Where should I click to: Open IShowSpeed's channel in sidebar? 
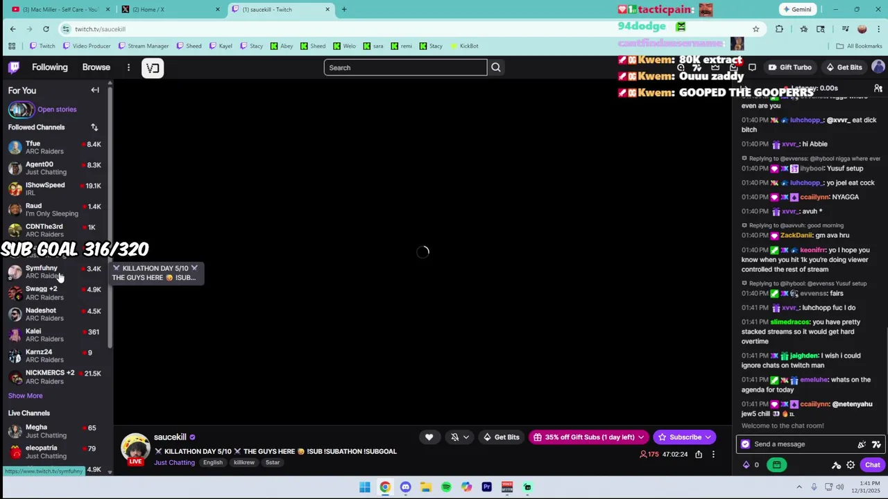(x=55, y=189)
